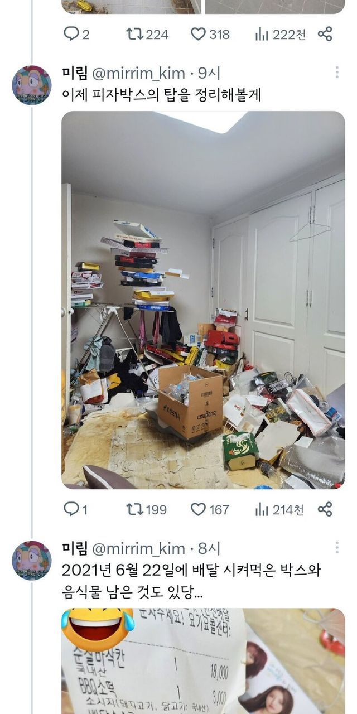View analytics showing 214천 views
The image size is (357, 714).
pyautogui.click(x=280, y=509)
